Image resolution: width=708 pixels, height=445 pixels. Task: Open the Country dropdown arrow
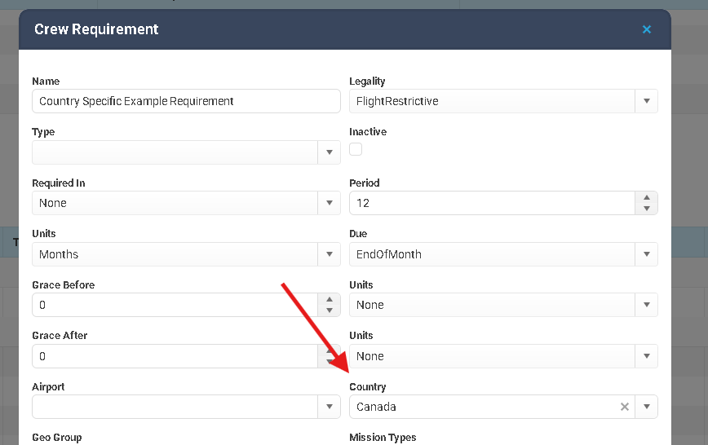click(646, 407)
